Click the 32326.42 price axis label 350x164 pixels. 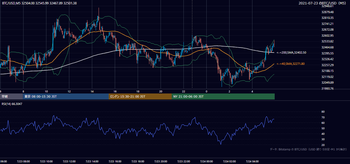[x=328, y=59]
